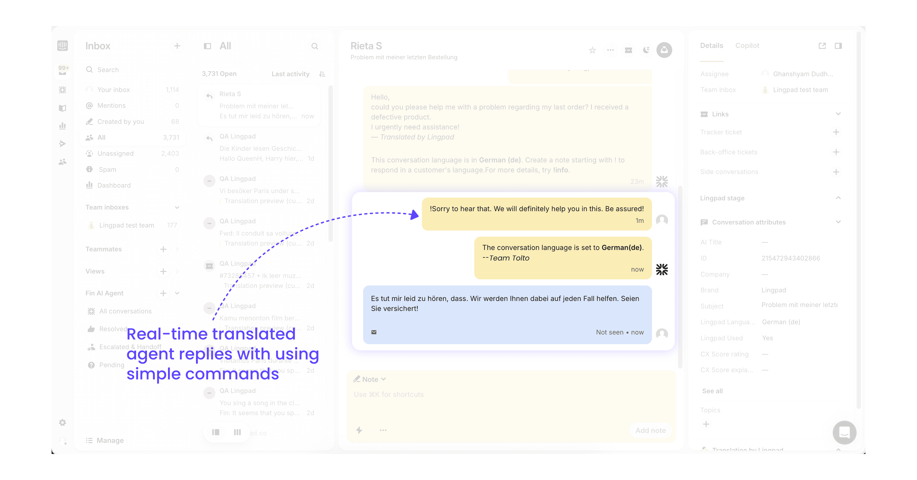Image resolution: width=917 pixels, height=480 pixels.
Task: Select the Unassigned inbox view
Action: click(x=115, y=153)
